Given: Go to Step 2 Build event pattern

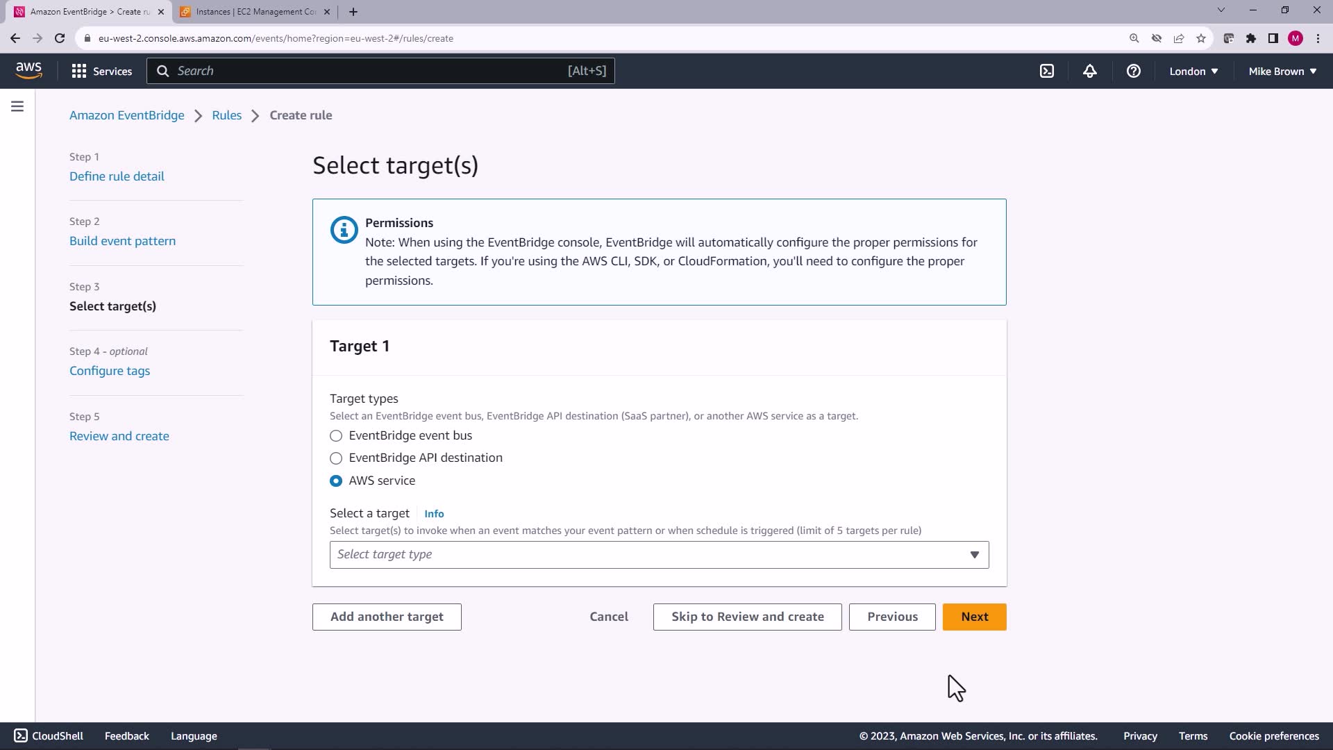Looking at the screenshot, I should 122,241.
